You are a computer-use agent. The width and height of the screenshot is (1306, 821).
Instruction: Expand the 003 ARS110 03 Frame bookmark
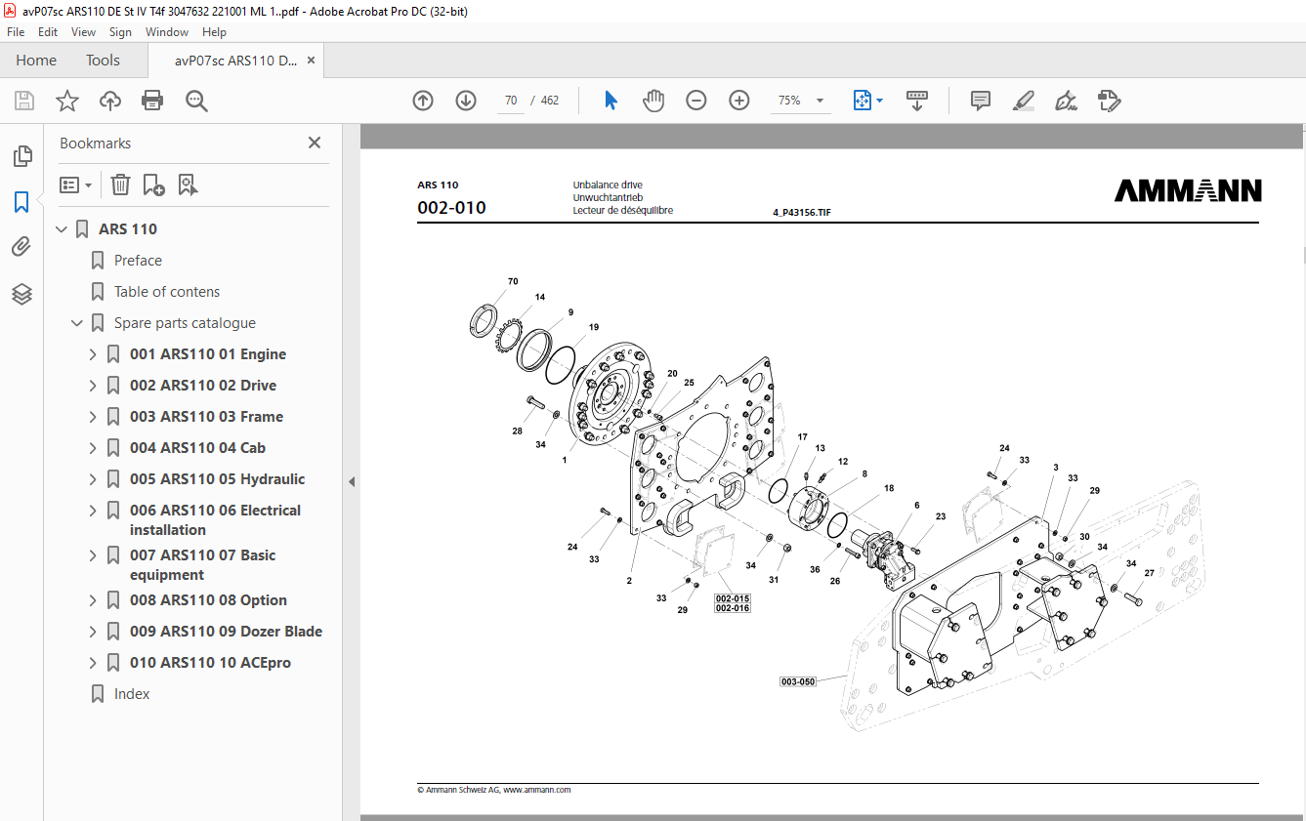coord(94,417)
